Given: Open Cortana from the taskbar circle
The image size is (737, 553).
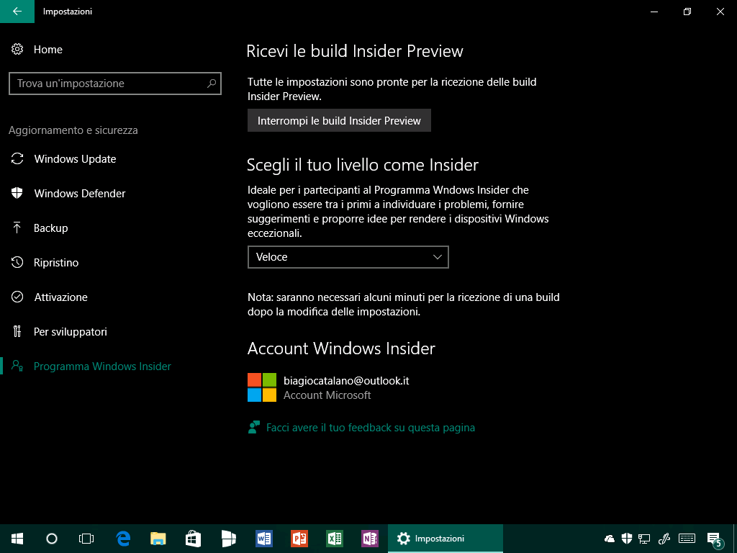Looking at the screenshot, I should tap(52, 539).
